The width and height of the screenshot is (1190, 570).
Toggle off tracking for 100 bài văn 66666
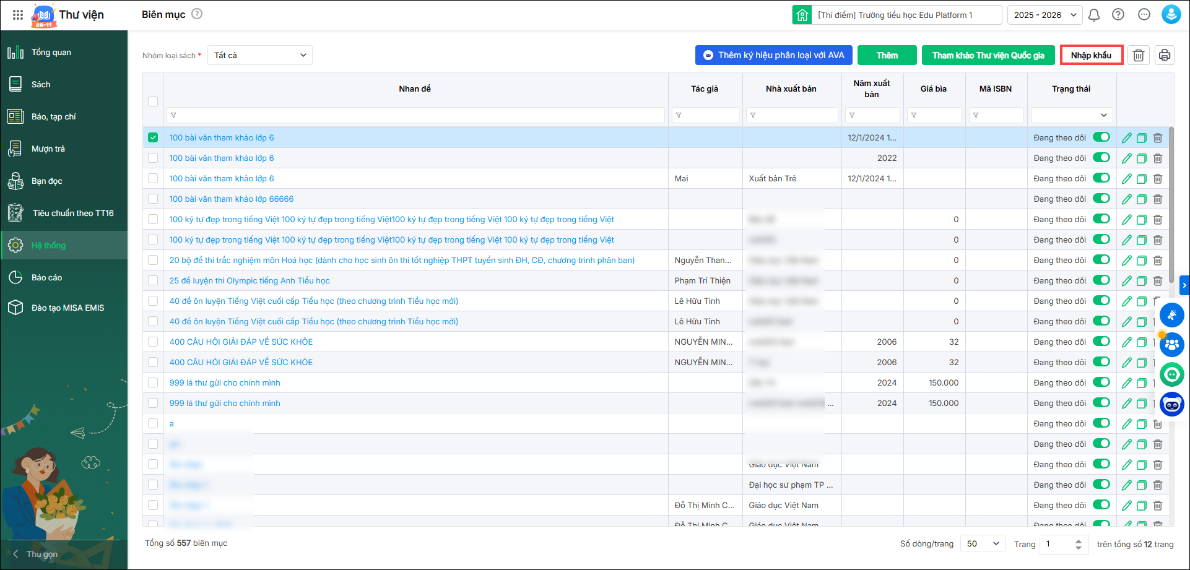click(x=1101, y=199)
